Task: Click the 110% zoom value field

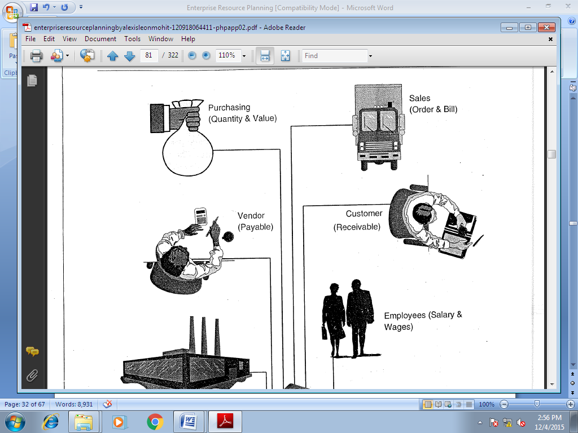Action: [x=228, y=55]
